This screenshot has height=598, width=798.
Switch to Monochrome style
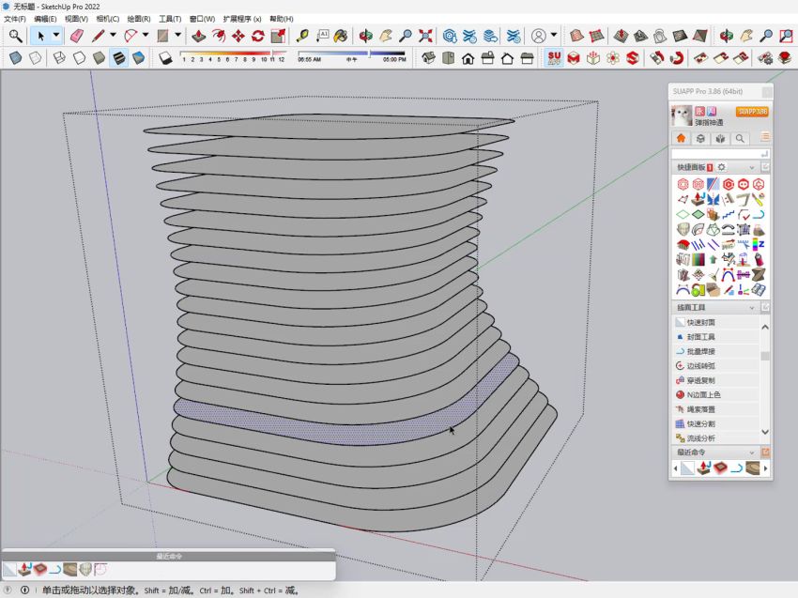click(138, 58)
